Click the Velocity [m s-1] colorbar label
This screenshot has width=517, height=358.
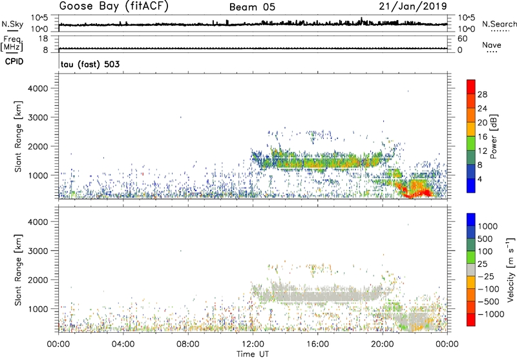pos(511,269)
